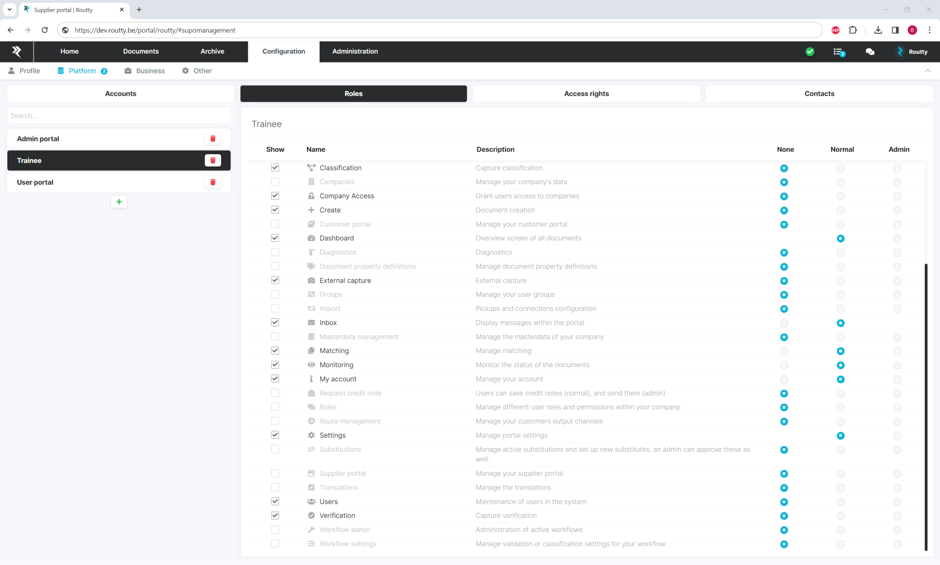This screenshot has height=565, width=940.
Task: Click the green status checkmark icon
Action: 810,51
